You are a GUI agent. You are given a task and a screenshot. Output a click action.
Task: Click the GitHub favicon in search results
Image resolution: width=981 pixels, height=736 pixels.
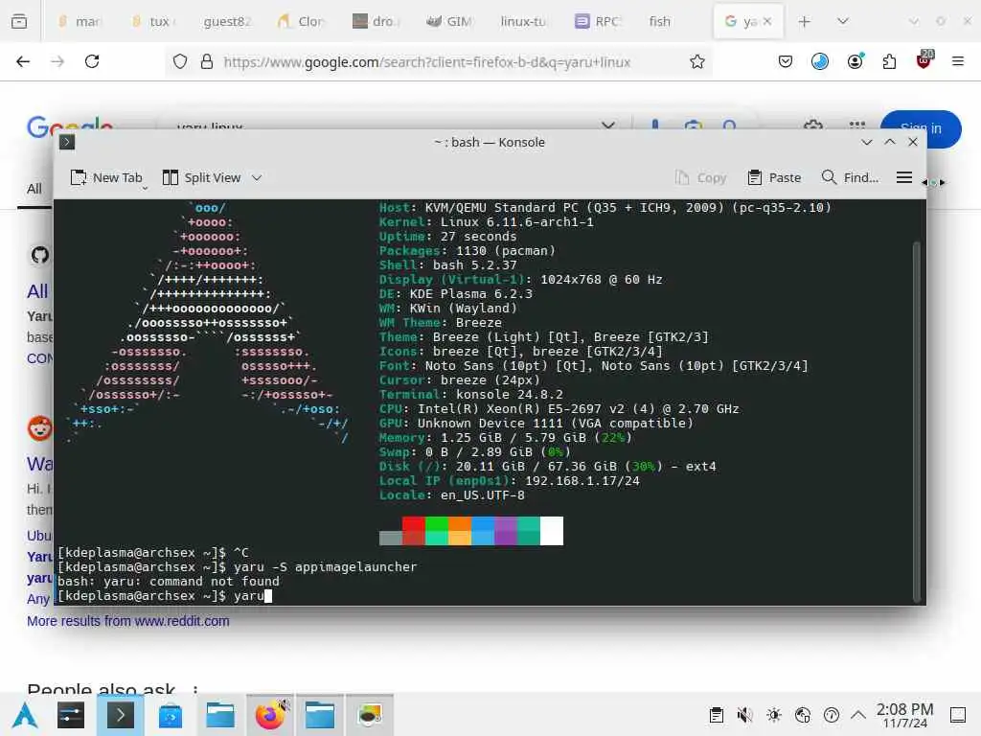pos(40,255)
